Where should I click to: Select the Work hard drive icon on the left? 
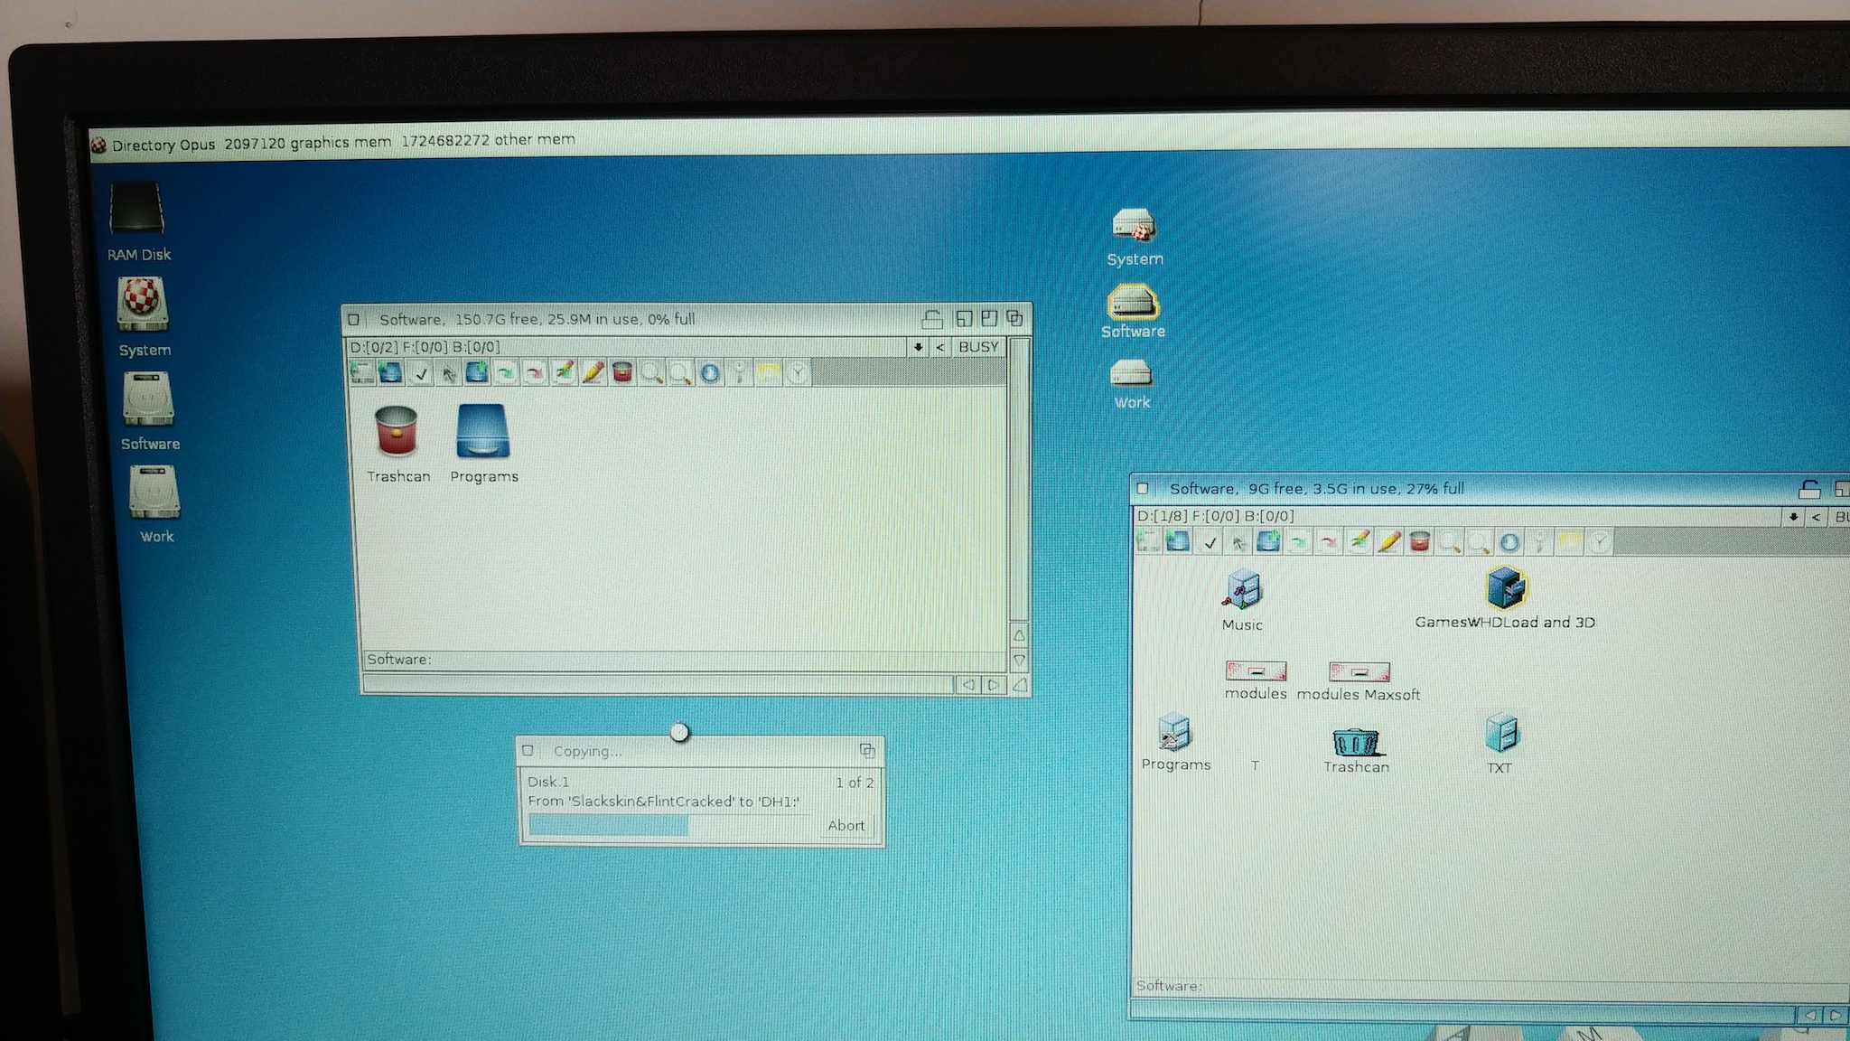coord(154,492)
